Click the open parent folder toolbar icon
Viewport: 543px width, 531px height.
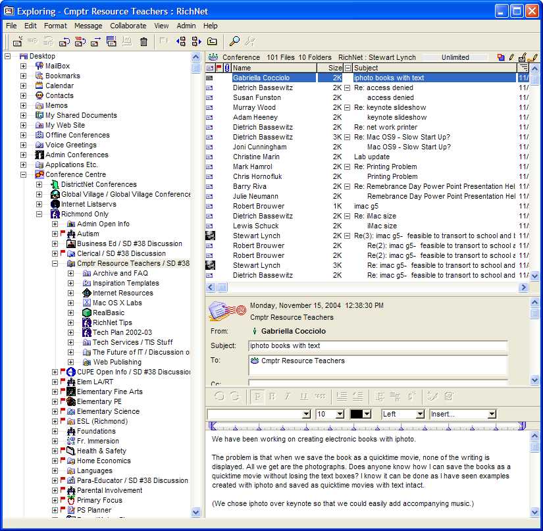coord(211,41)
